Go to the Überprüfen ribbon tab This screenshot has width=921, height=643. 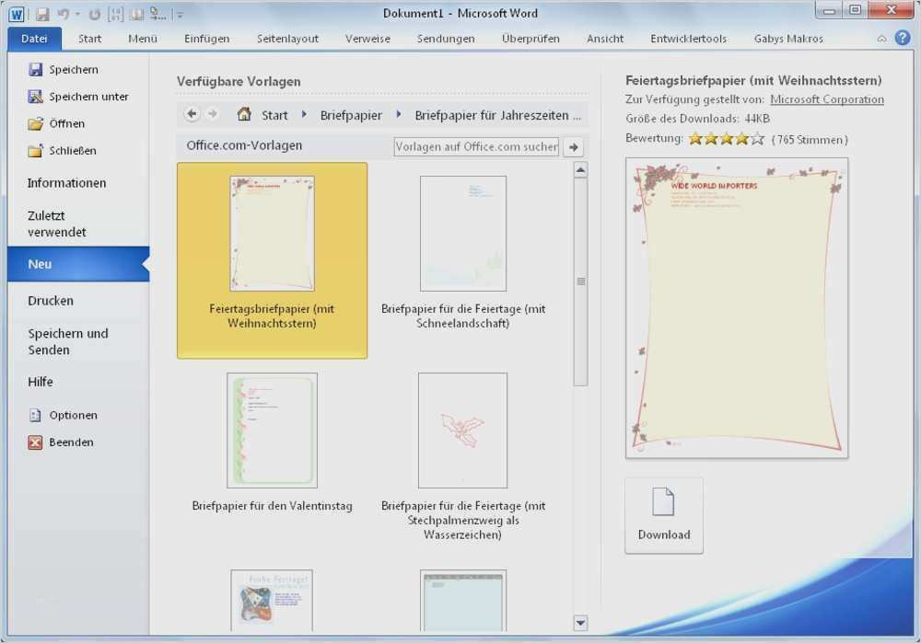pos(530,39)
